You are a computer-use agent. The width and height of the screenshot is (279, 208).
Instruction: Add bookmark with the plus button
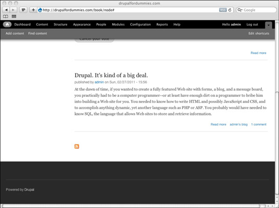tap(33, 10)
